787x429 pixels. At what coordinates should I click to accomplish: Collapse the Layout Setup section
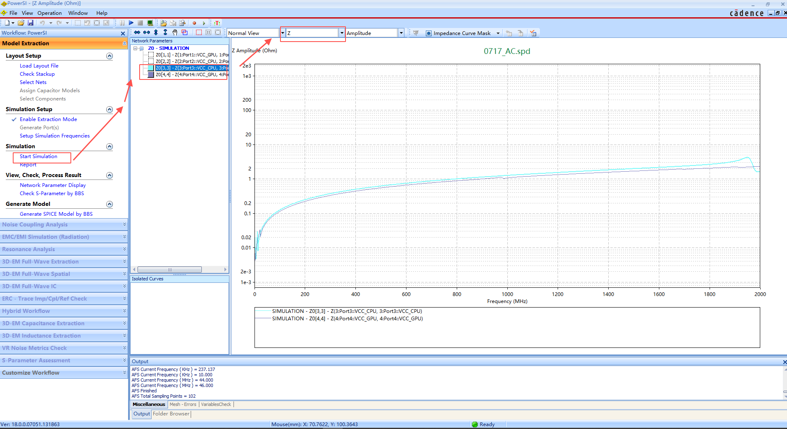coord(109,56)
